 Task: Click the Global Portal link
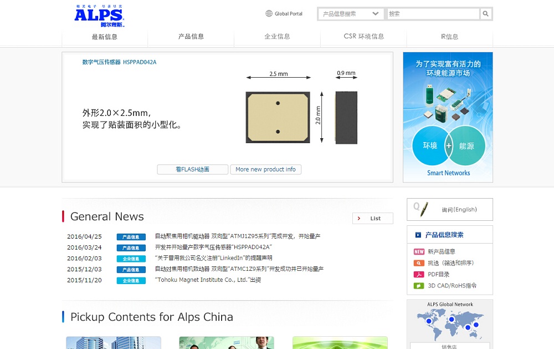tap(288, 14)
